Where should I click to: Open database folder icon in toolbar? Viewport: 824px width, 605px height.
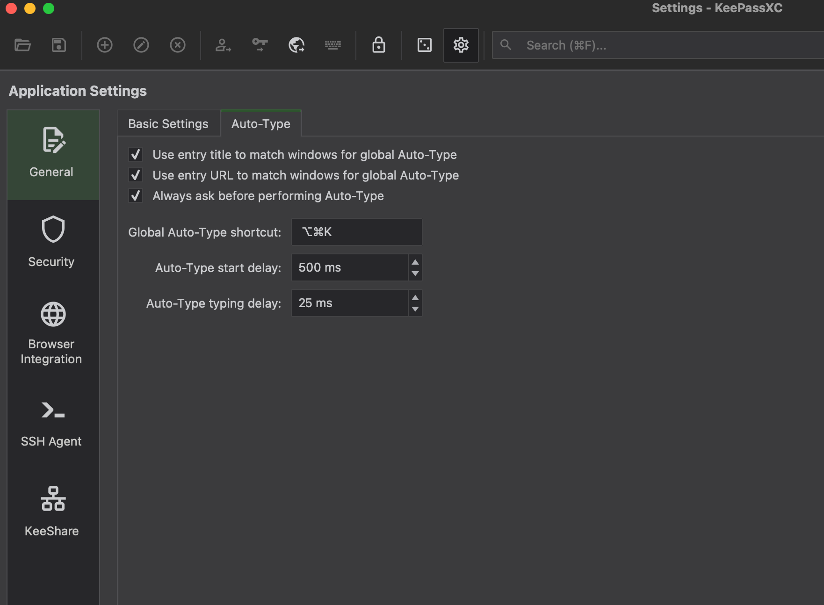(x=22, y=45)
